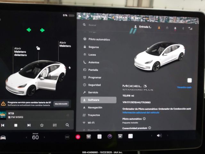Viewport: 205px width, 154px height.
Task: Toggle the door lock icon above car
Action: coord(38,48)
